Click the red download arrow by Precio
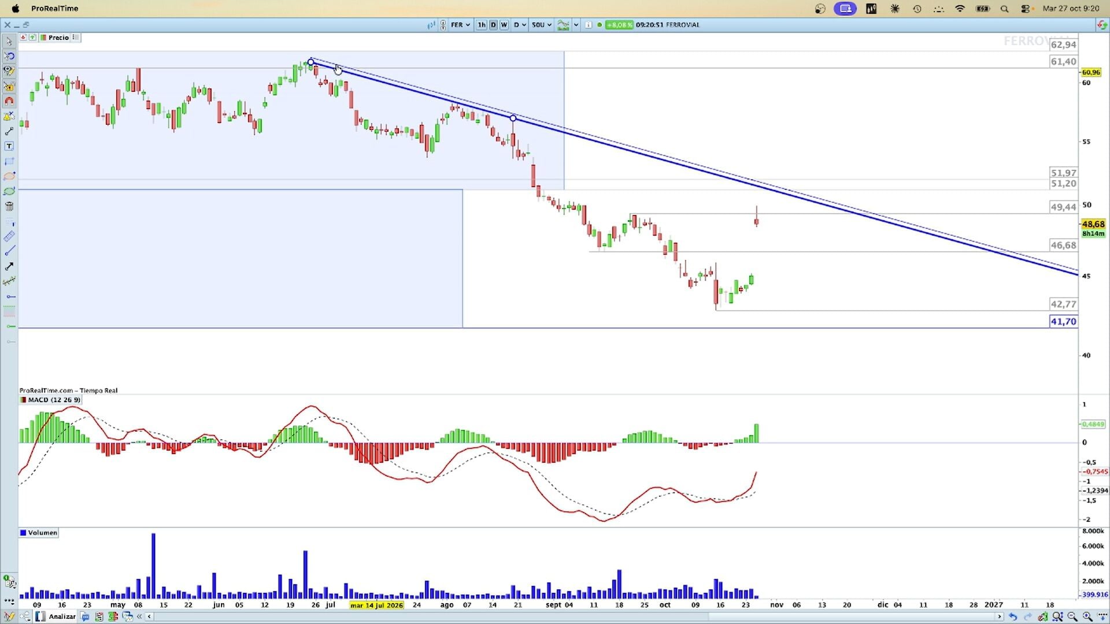Viewport: 1110px width, 624px height. (x=23, y=38)
